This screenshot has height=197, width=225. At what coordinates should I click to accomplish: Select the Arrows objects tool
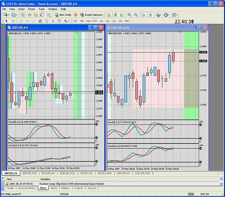[x=66, y=21]
